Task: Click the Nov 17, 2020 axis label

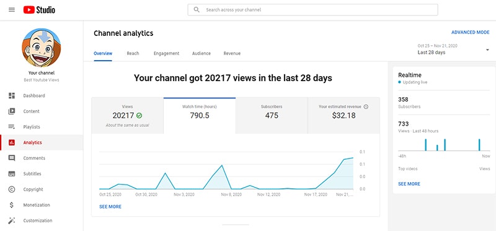Action: click(x=316, y=194)
